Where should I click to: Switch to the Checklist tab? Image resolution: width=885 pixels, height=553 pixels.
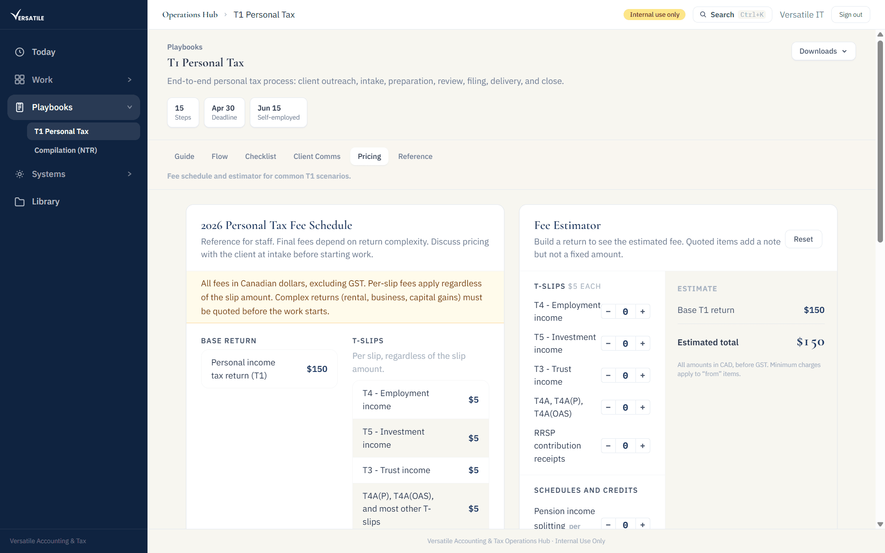[x=261, y=156]
